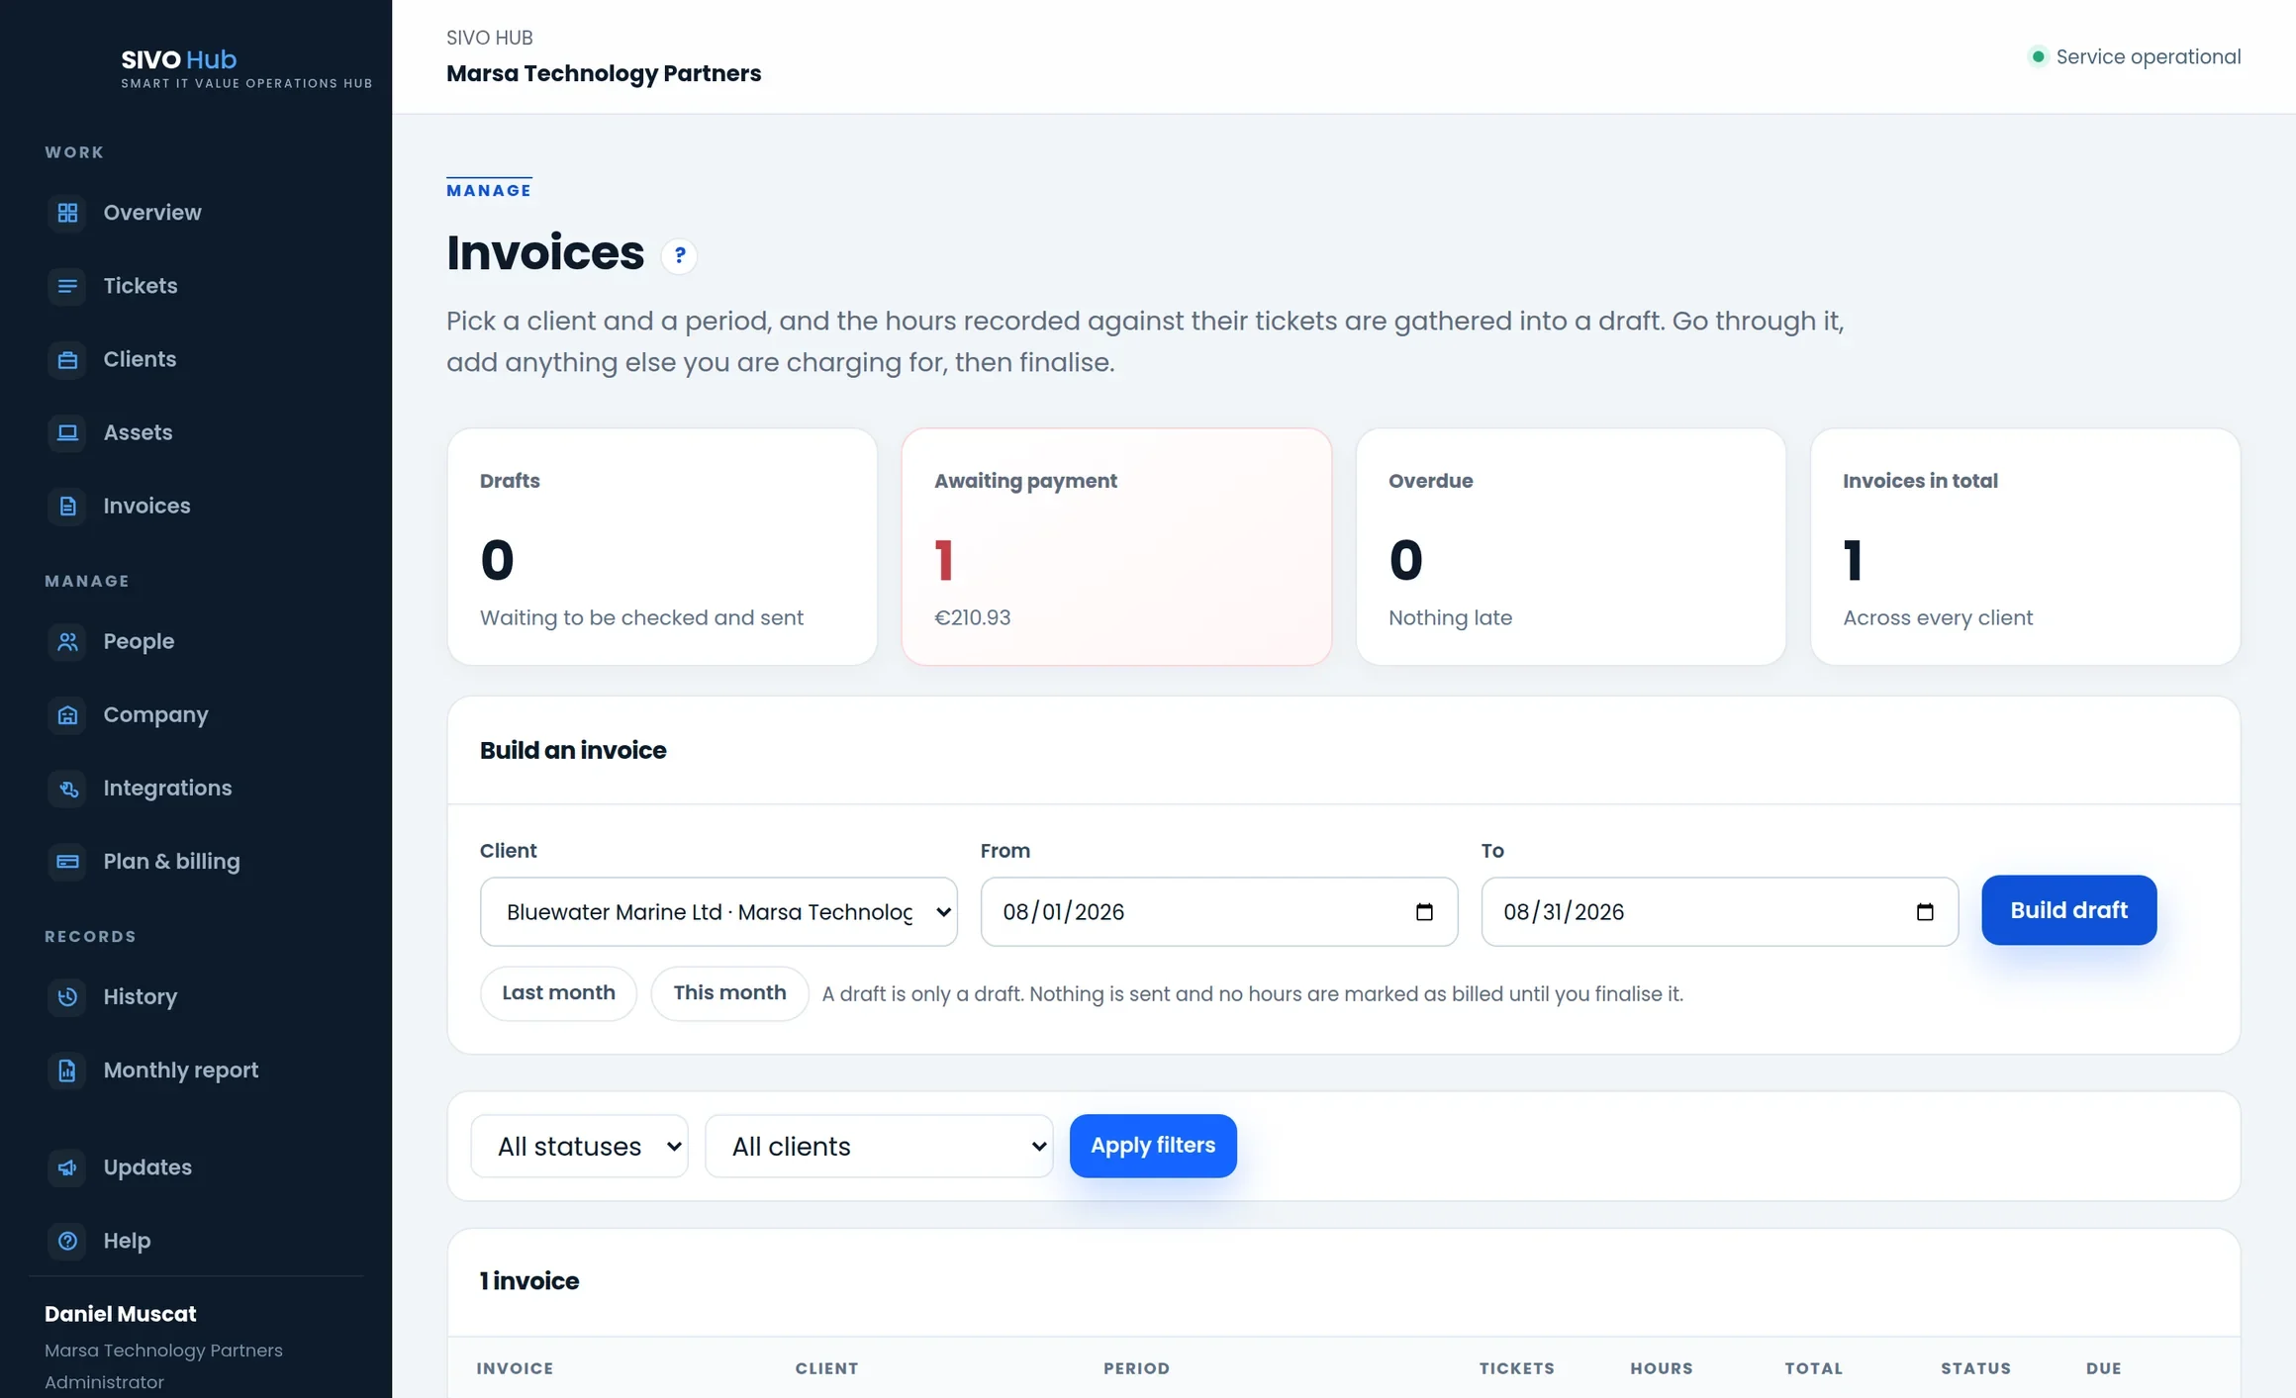
Task: Open the History clock icon
Action: click(x=67, y=996)
